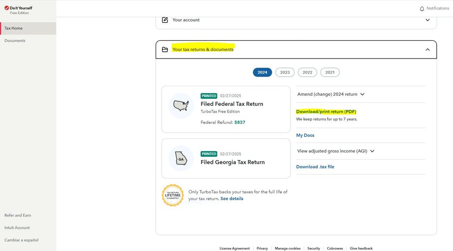Click the Notifications bell icon
The image size is (453, 251).
tap(422, 9)
